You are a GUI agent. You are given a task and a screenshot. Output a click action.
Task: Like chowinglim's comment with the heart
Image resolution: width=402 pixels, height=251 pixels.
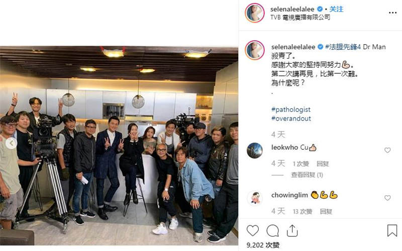(x=387, y=198)
